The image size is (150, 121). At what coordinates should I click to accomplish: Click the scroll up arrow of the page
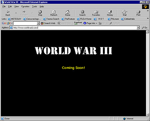pos(147,32)
